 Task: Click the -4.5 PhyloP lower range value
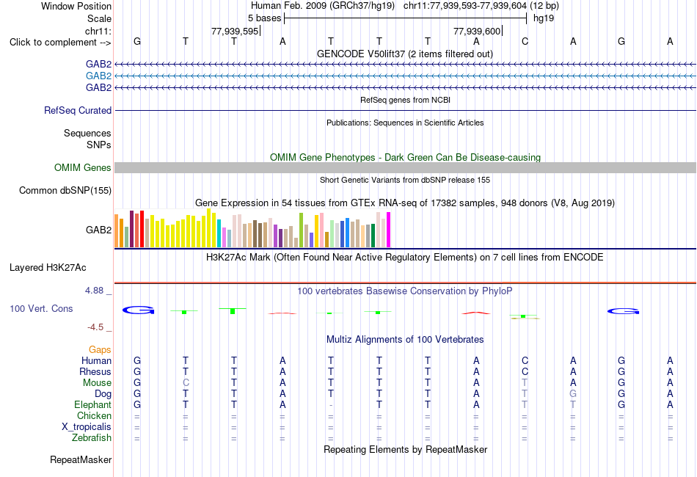pyautogui.click(x=95, y=327)
